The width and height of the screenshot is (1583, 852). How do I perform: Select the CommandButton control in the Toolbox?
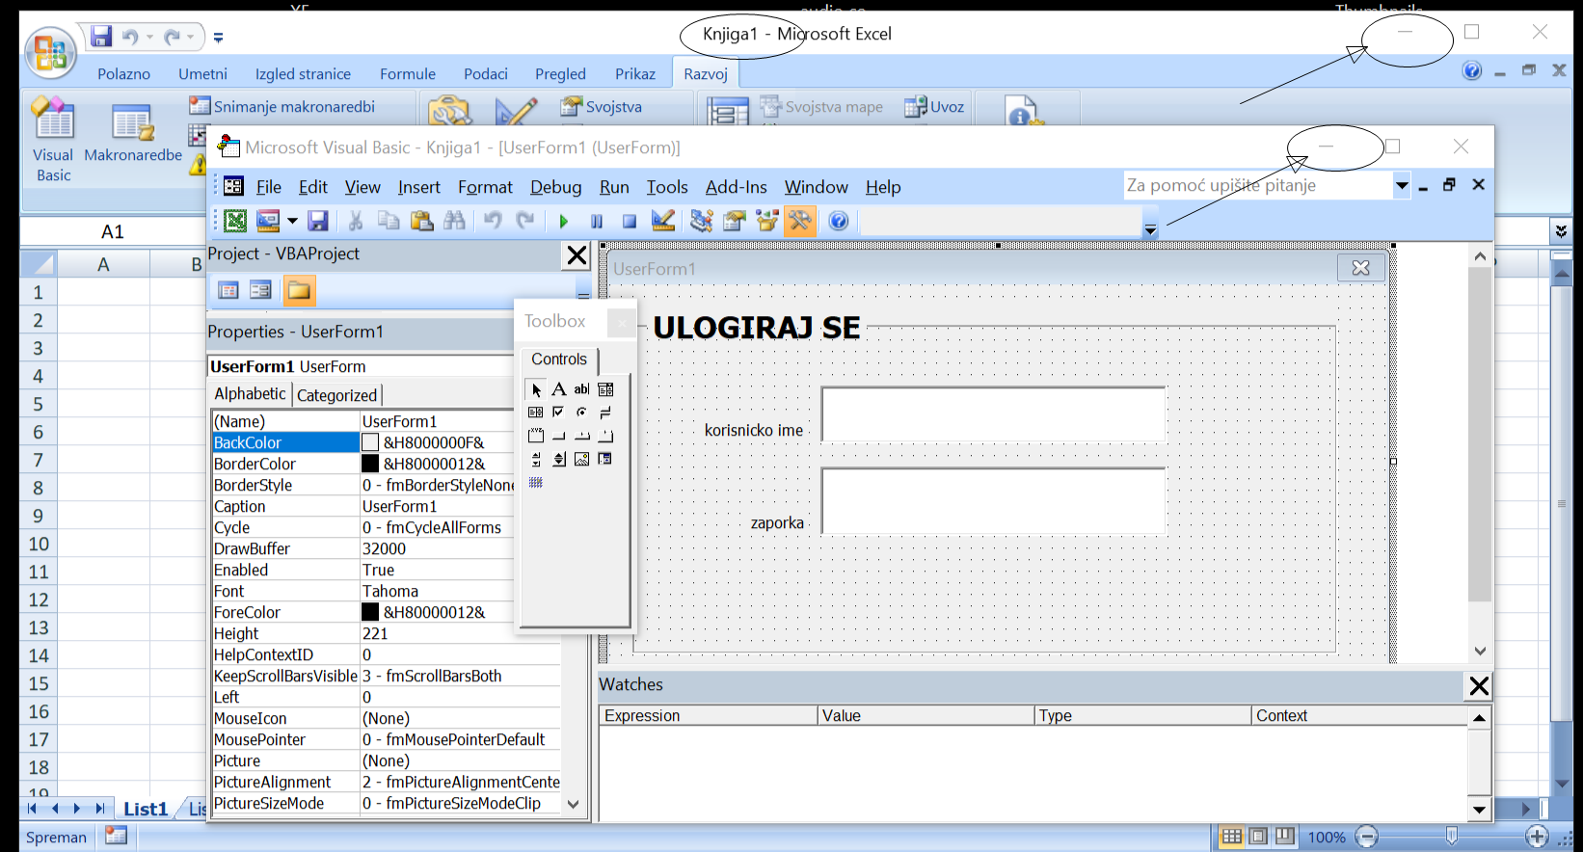[559, 436]
